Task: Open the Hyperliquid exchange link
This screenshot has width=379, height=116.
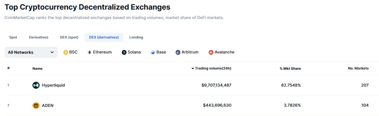Action: point(53,85)
